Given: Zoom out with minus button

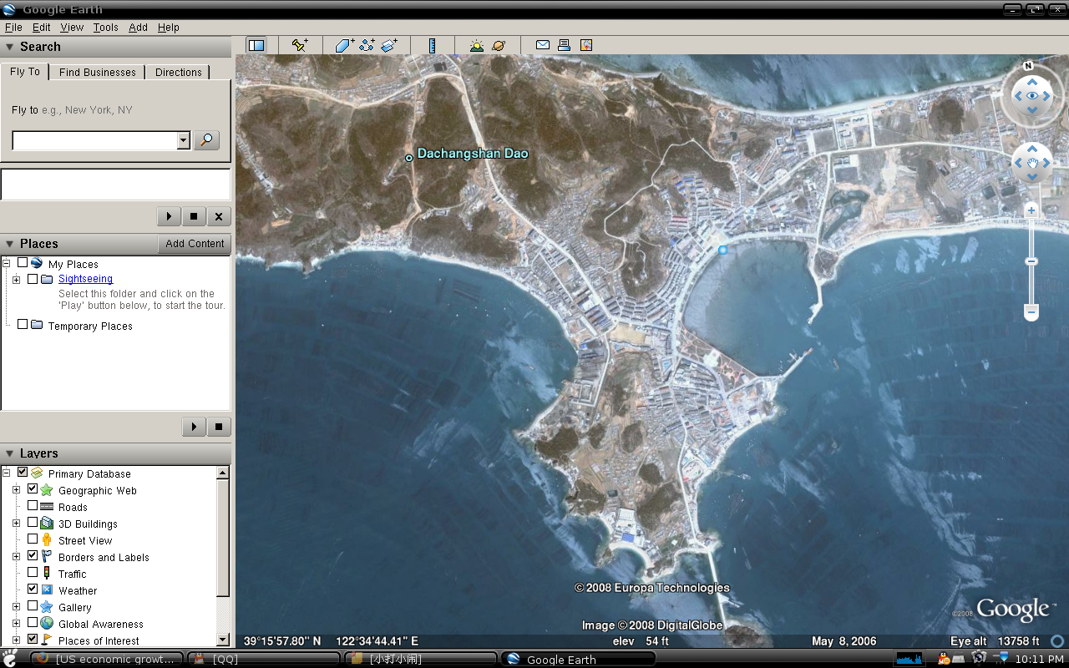Looking at the screenshot, I should [1031, 312].
